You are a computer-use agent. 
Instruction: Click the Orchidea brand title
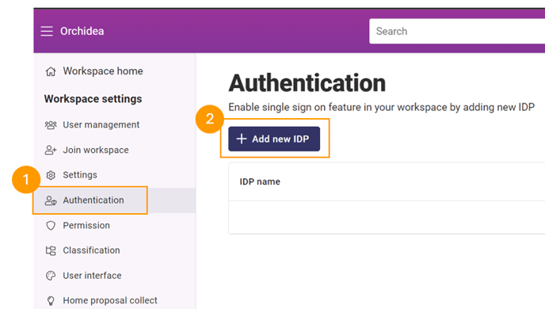pos(82,31)
